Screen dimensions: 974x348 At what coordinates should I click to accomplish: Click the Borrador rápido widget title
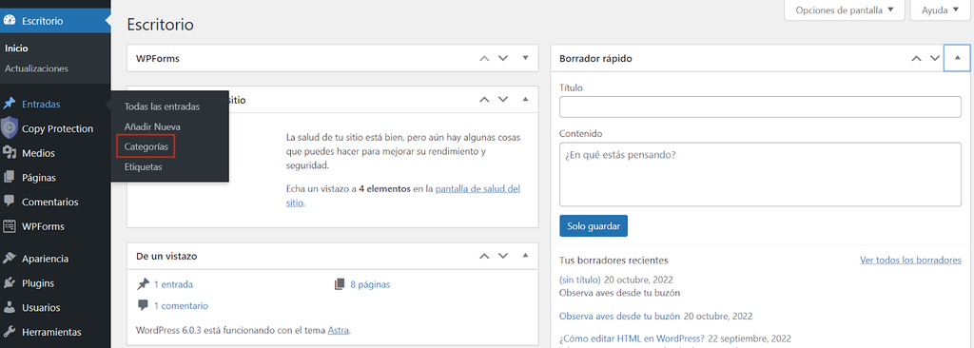(596, 58)
